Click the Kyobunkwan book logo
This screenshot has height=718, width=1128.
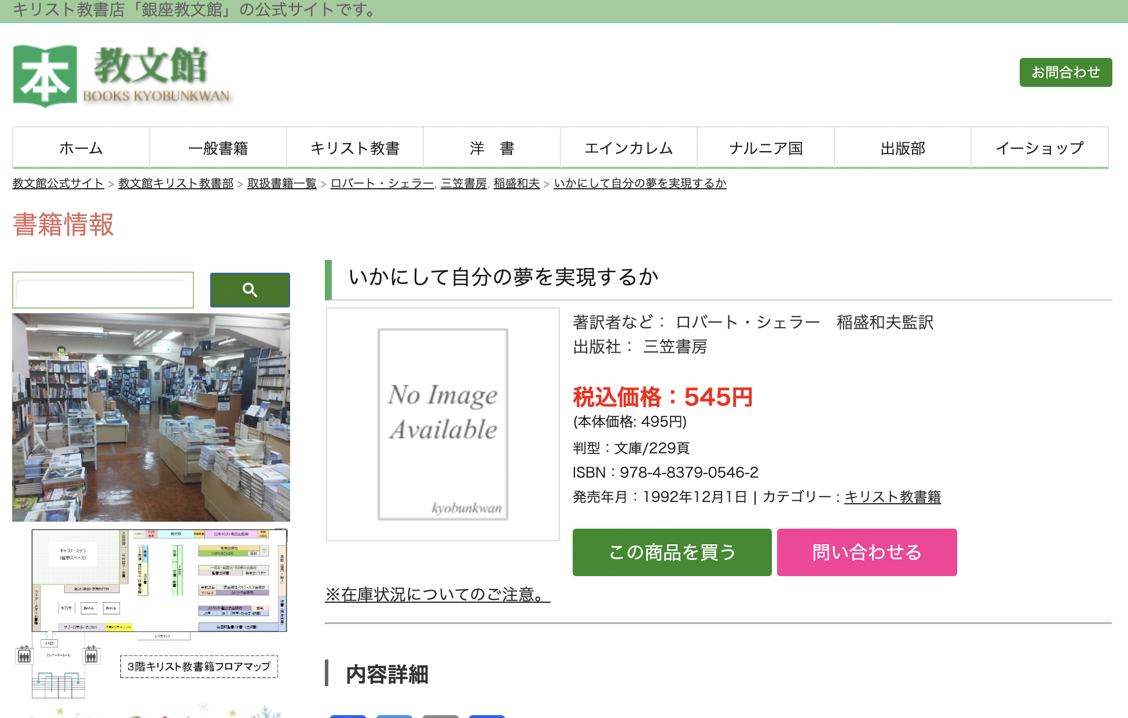pyautogui.click(x=122, y=76)
